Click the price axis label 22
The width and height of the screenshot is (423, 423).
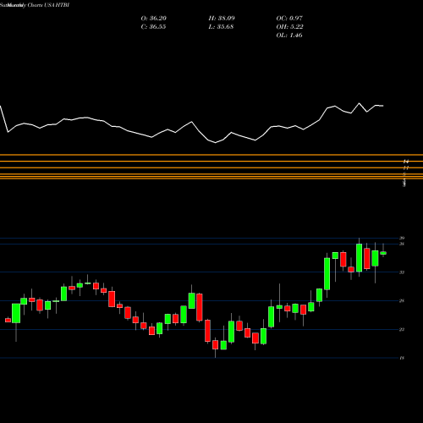402,330
